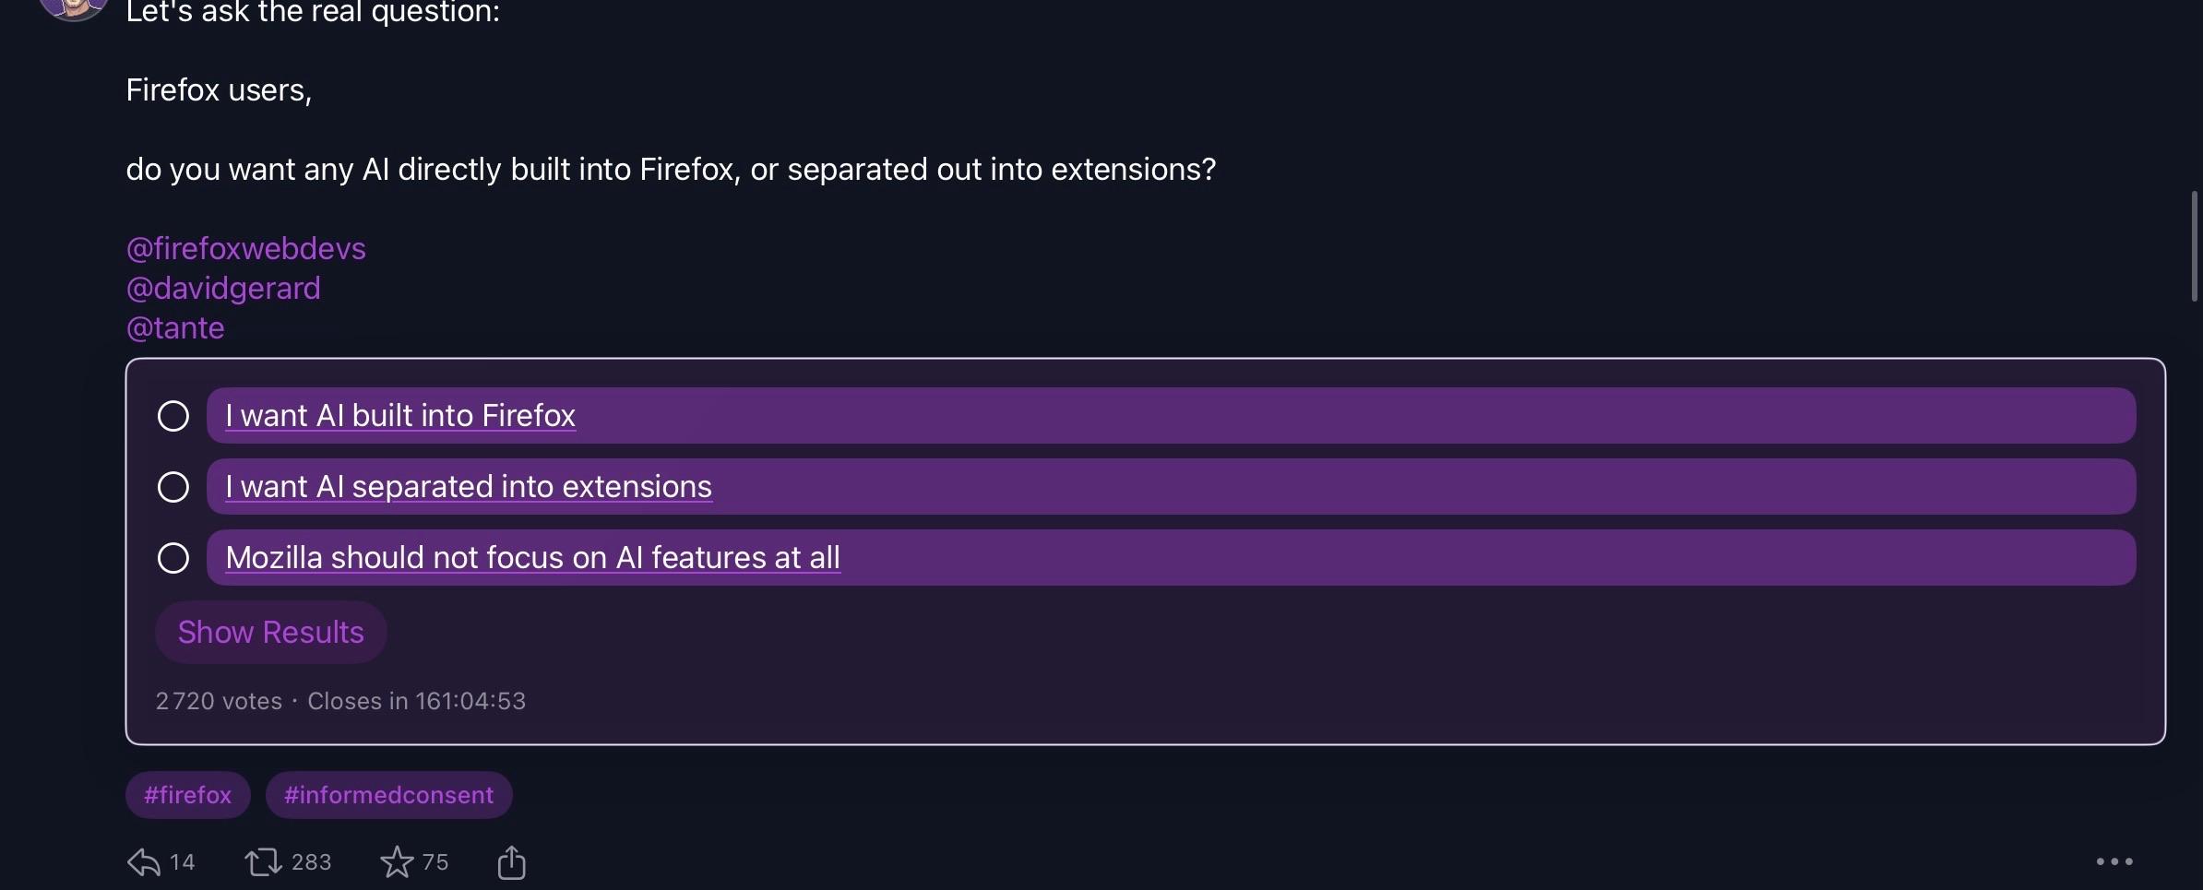Click the 283 boosts count
The image size is (2203, 890).
311,862
